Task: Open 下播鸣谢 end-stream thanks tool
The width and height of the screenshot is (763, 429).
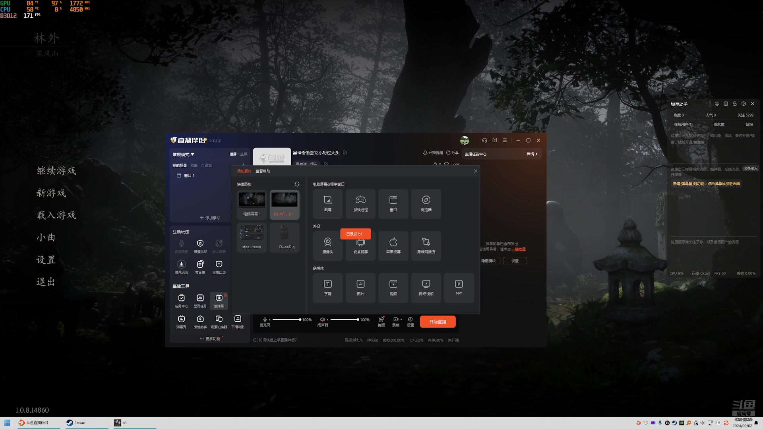Action: click(x=238, y=322)
